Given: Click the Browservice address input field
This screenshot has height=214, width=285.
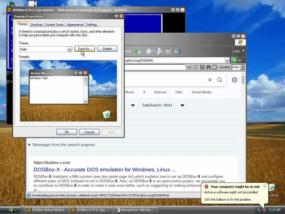Looking at the screenshot, I should coord(155,67).
